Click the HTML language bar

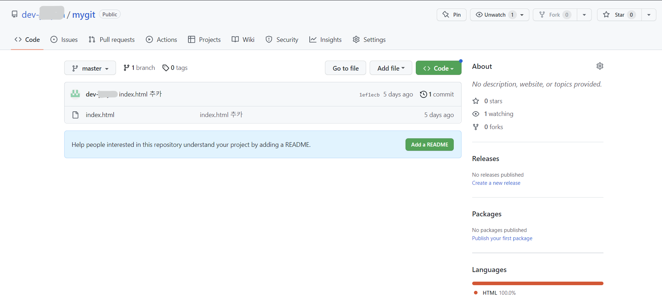coord(538,283)
